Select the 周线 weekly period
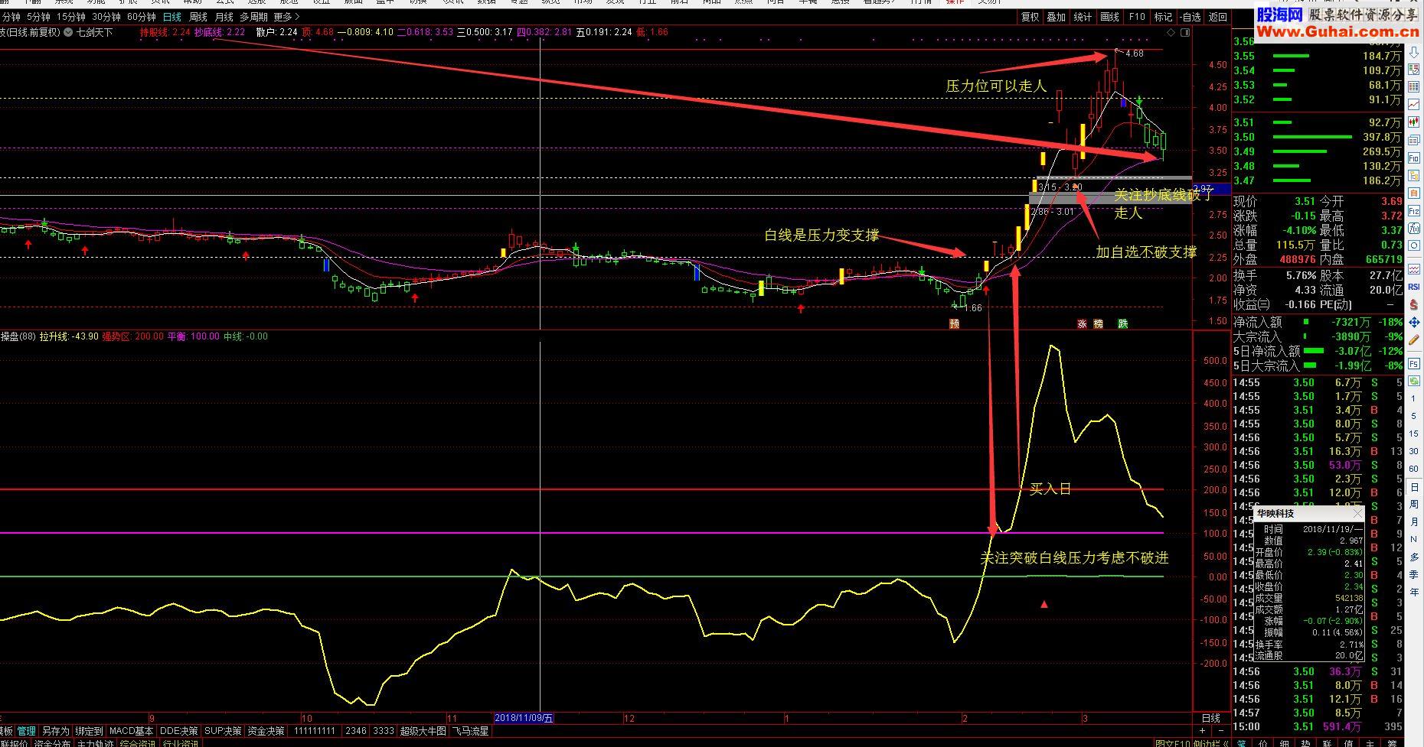 (x=198, y=17)
